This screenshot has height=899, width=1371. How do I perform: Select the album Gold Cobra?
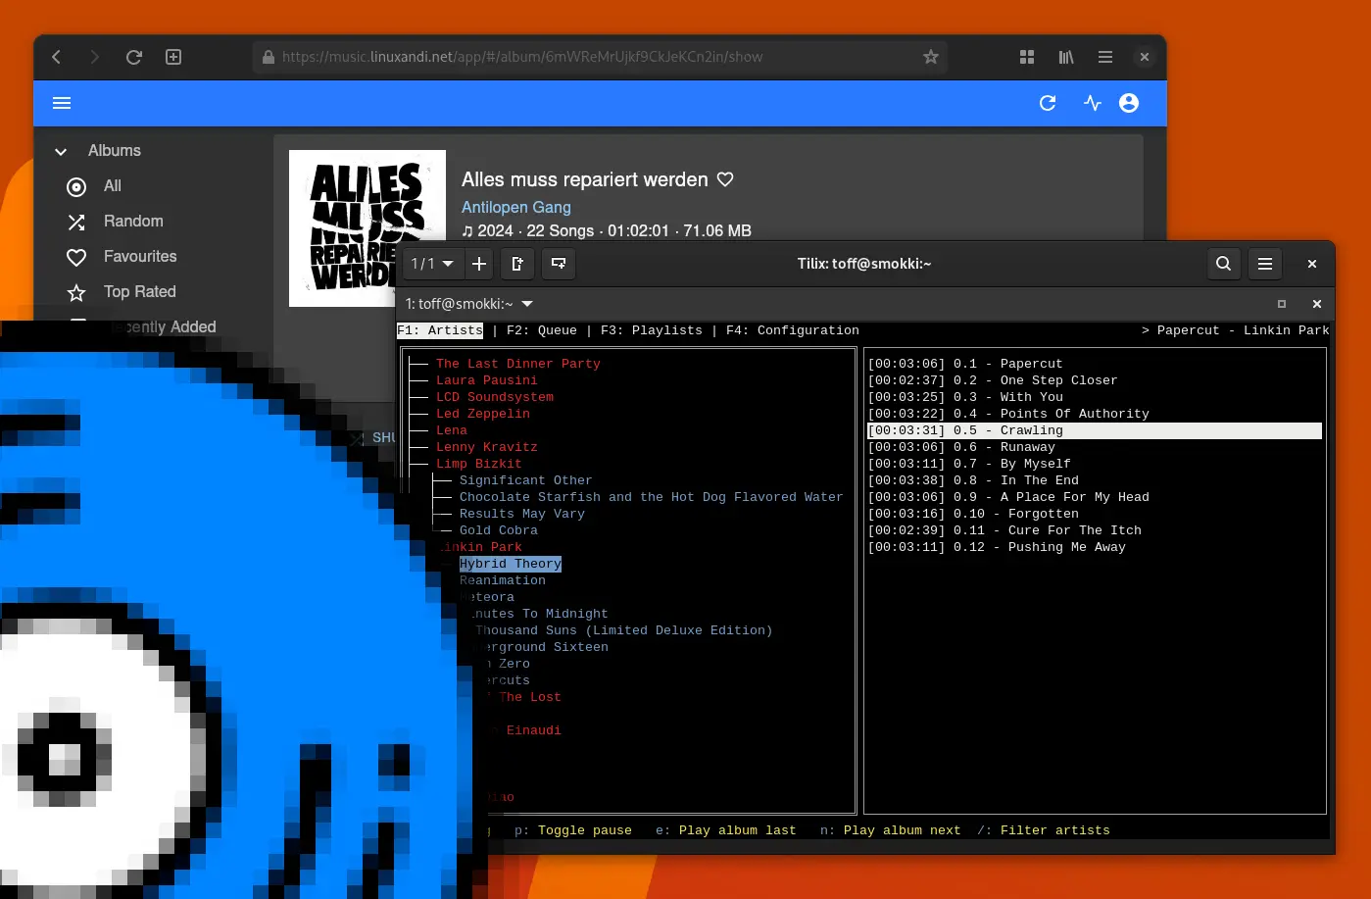click(x=499, y=530)
